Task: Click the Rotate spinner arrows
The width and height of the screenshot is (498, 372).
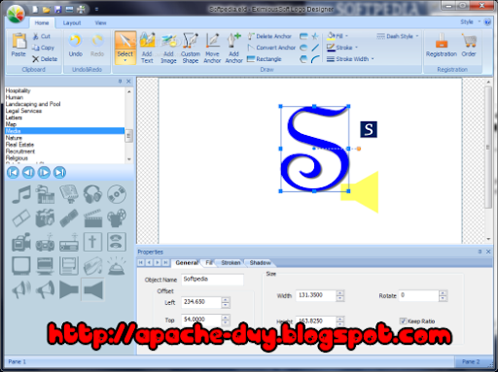Action: [x=443, y=295]
